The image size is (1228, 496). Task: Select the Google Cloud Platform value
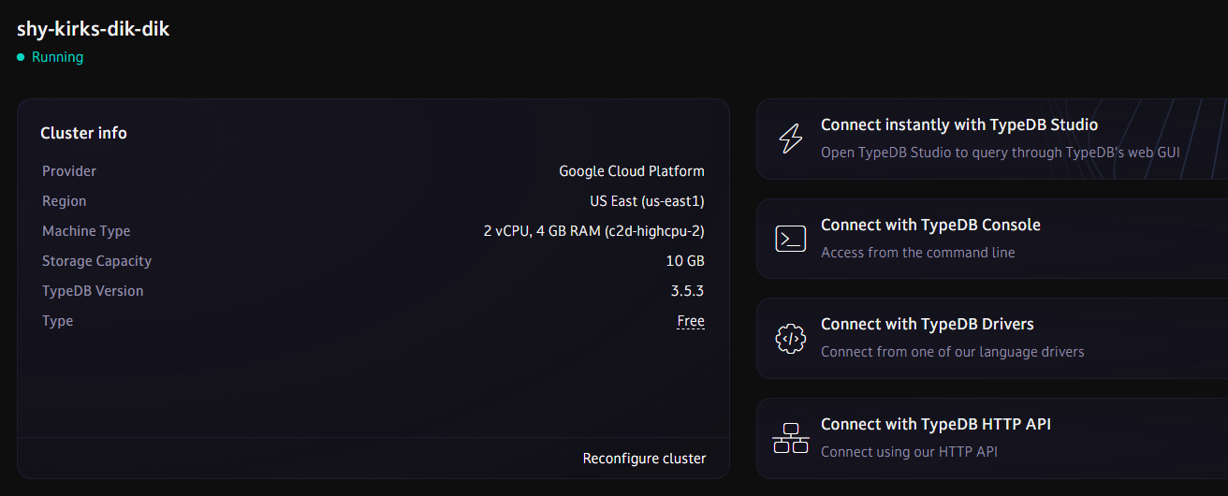[x=632, y=171]
